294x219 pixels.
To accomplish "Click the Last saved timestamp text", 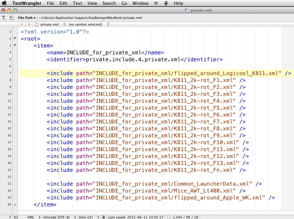I will pyautogui.click(x=136, y=217).
